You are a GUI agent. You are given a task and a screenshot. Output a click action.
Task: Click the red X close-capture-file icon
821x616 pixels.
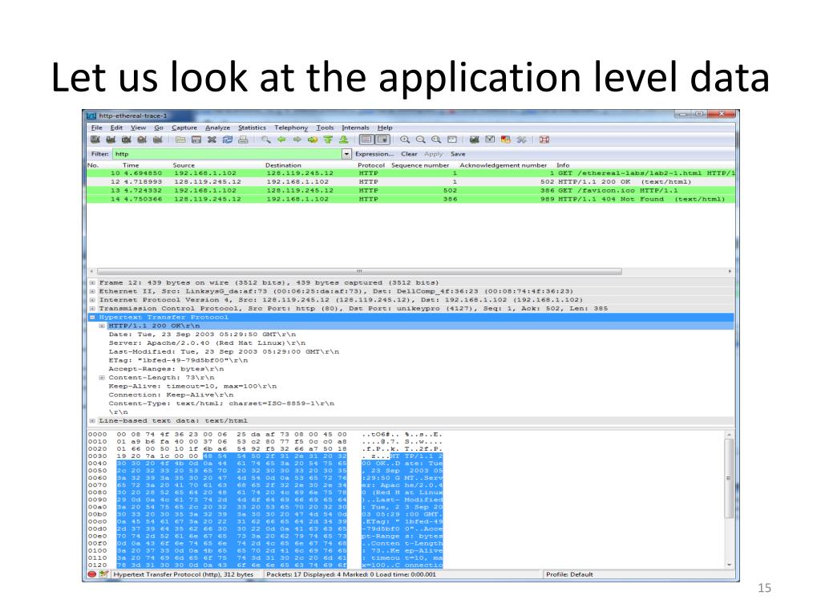[211, 140]
